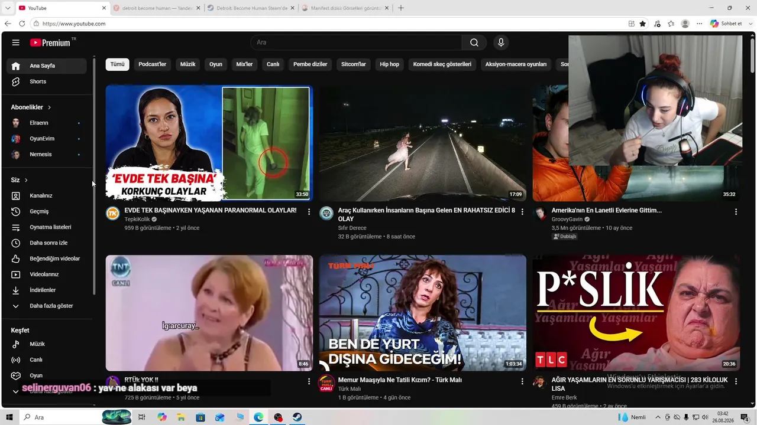Start voice search with the microphone icon
Image resolution: width=757 pixels, height=425 pixels.
point(501,42)
